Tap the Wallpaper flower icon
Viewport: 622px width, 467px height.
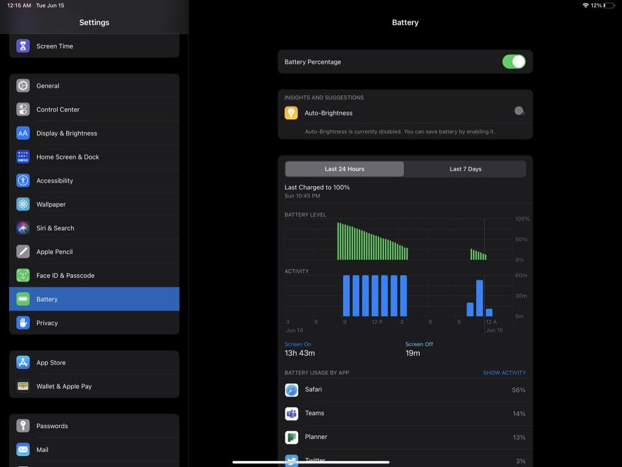point(23,204)
